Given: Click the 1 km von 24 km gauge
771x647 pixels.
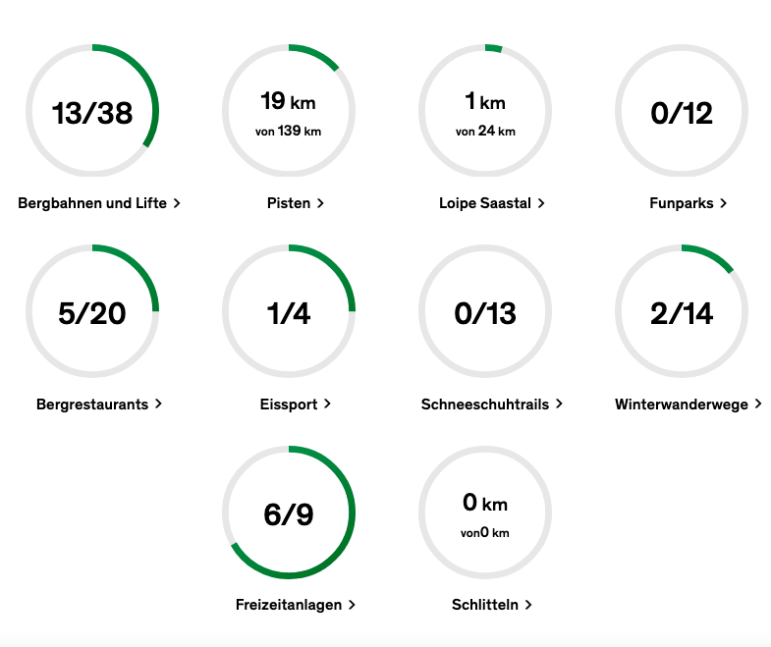Looking at the screenshot, I should click(x=485, y=111).
